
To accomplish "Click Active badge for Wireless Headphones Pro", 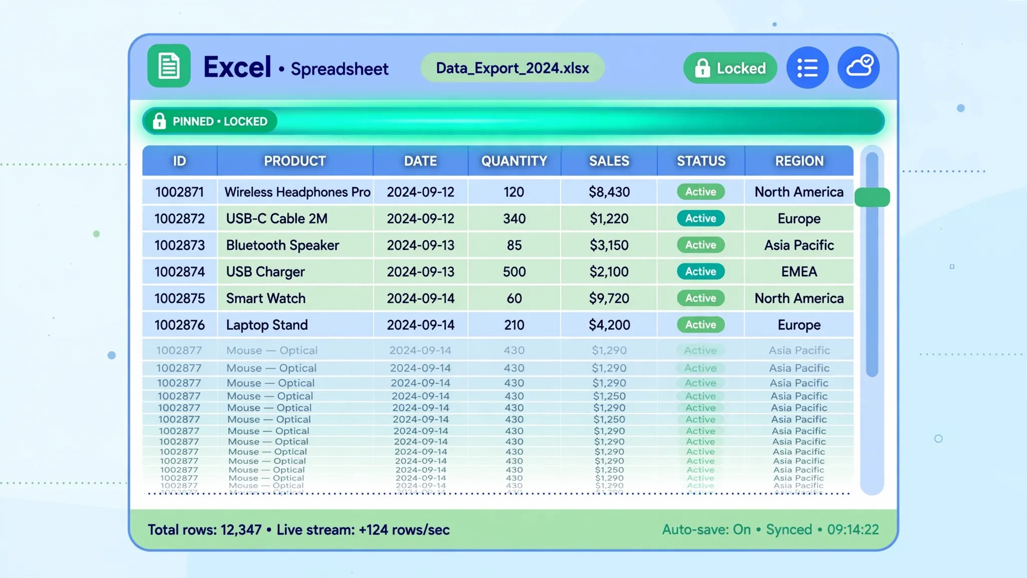I will 701,192.
